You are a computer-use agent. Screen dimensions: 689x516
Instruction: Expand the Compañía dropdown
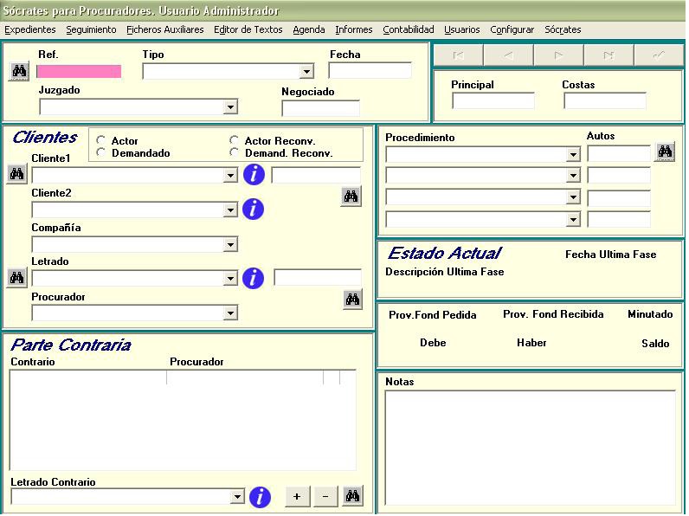point(230,244)
